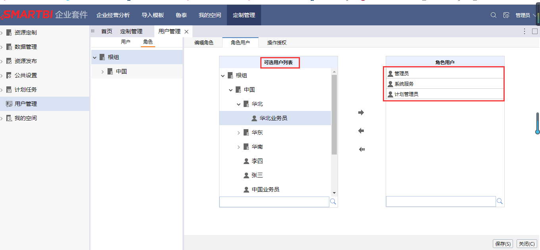The image size is (540, 250).
Task: Open the 编辑角色 tab
Action: pos(204,42)
